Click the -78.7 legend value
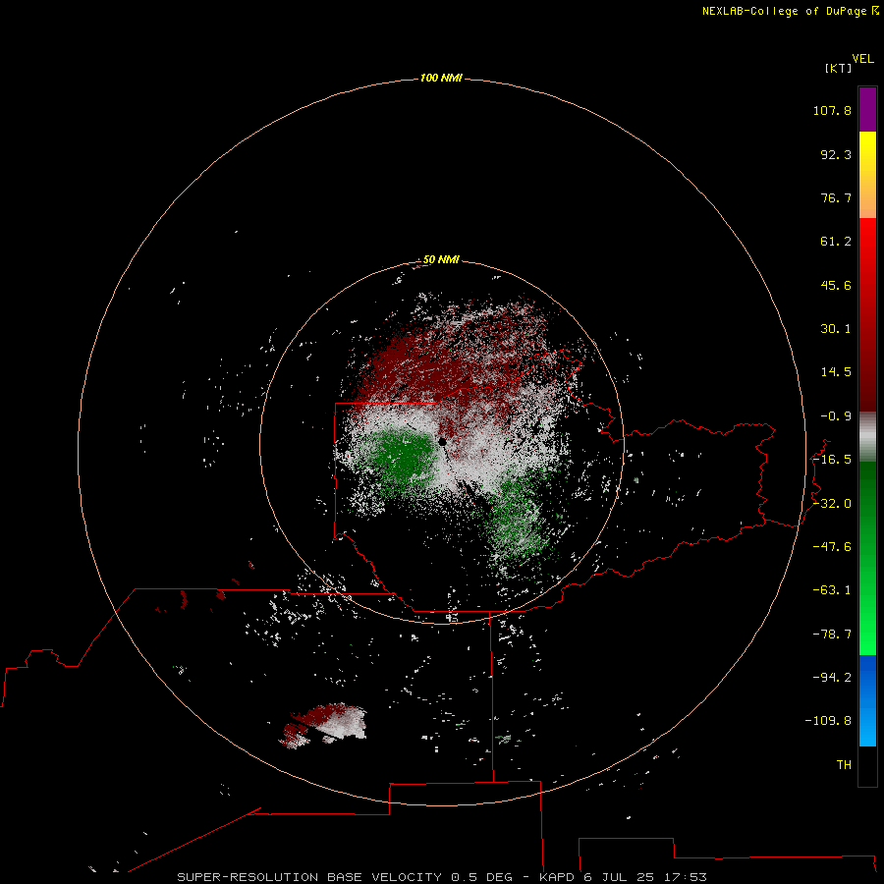The height and width of the screenshot is (884, 884). [x=832, y=635]
